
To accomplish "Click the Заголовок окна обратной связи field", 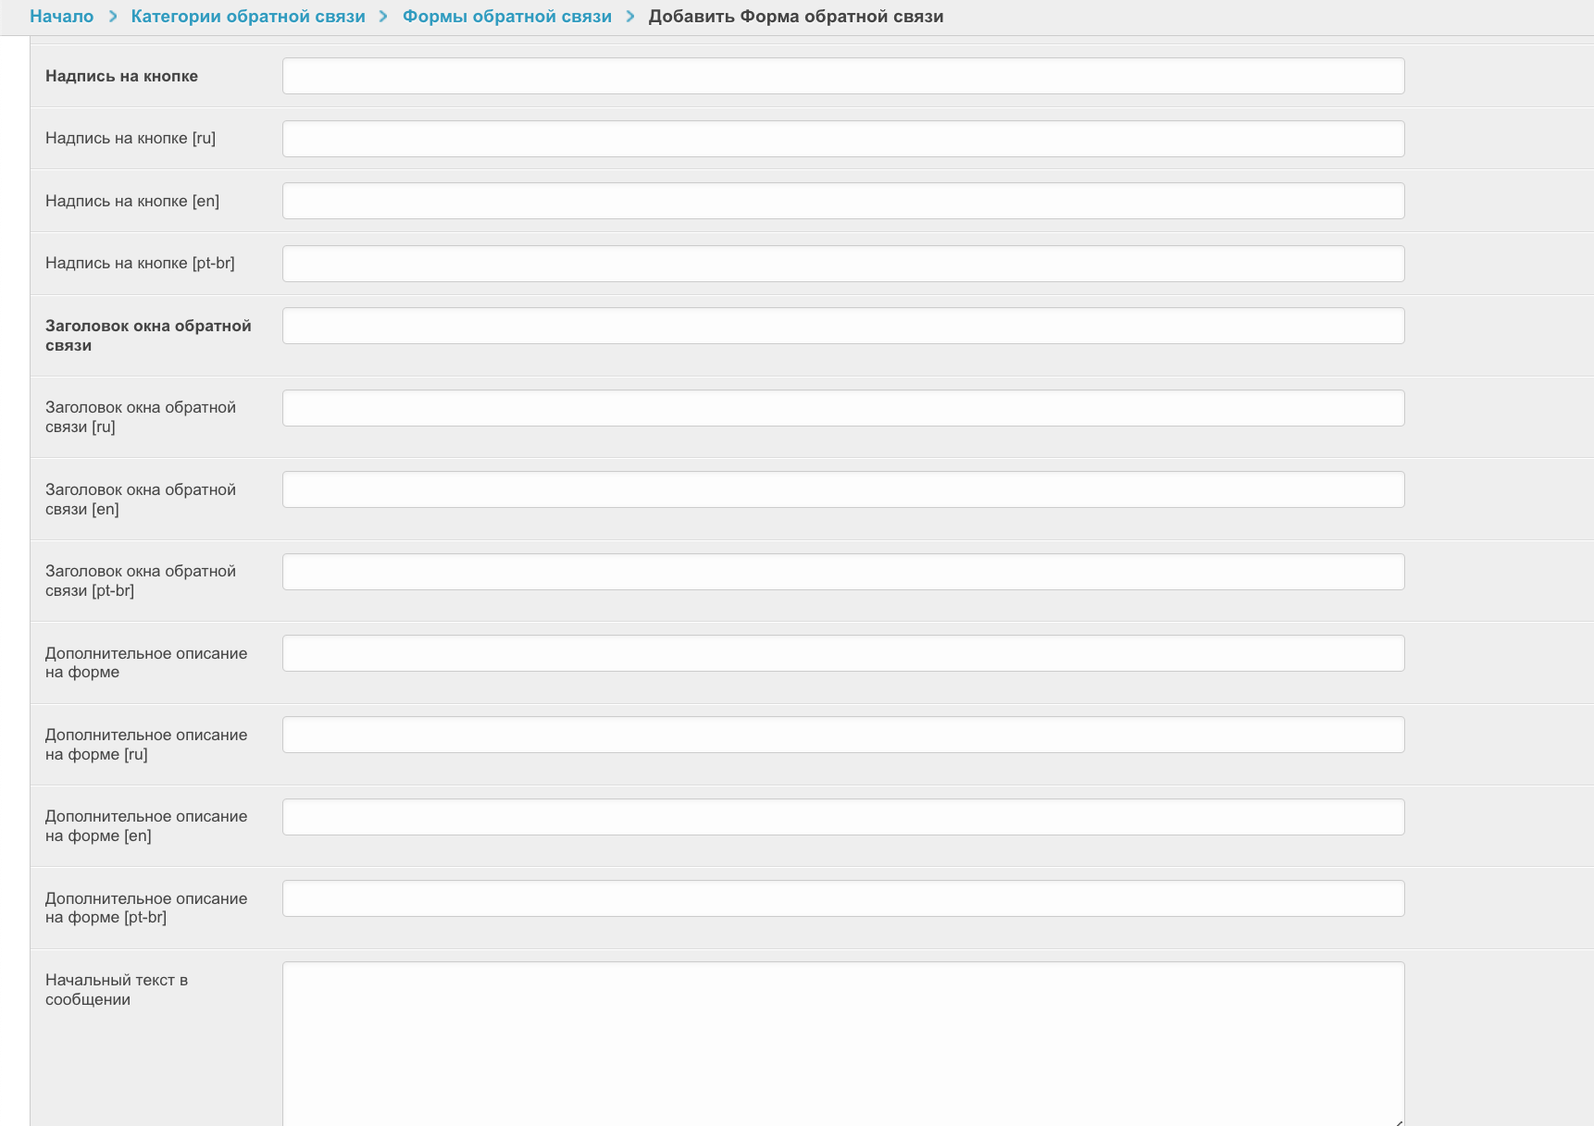I will point(842,326).
